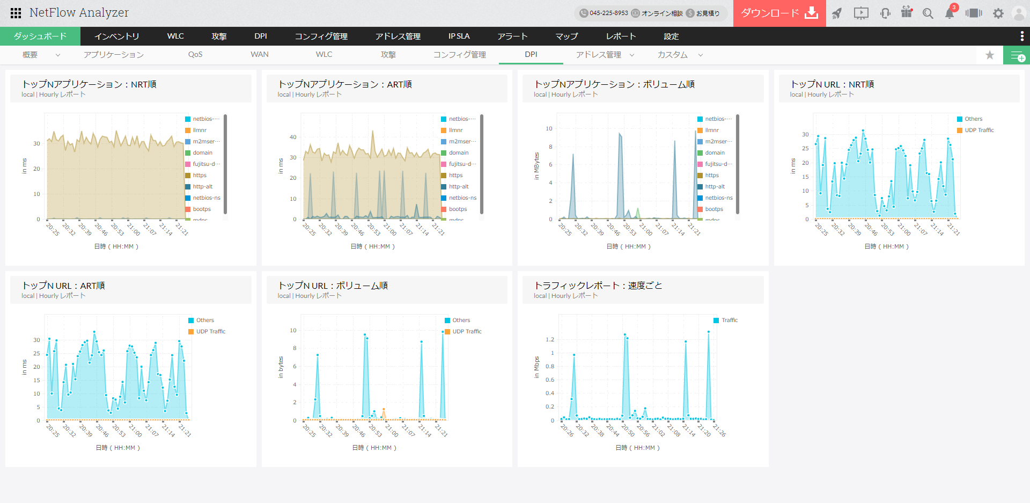
Task: Hide the Others series in トップN URL NRT chart
Action: pyautogui.click(x=973, y=119)
